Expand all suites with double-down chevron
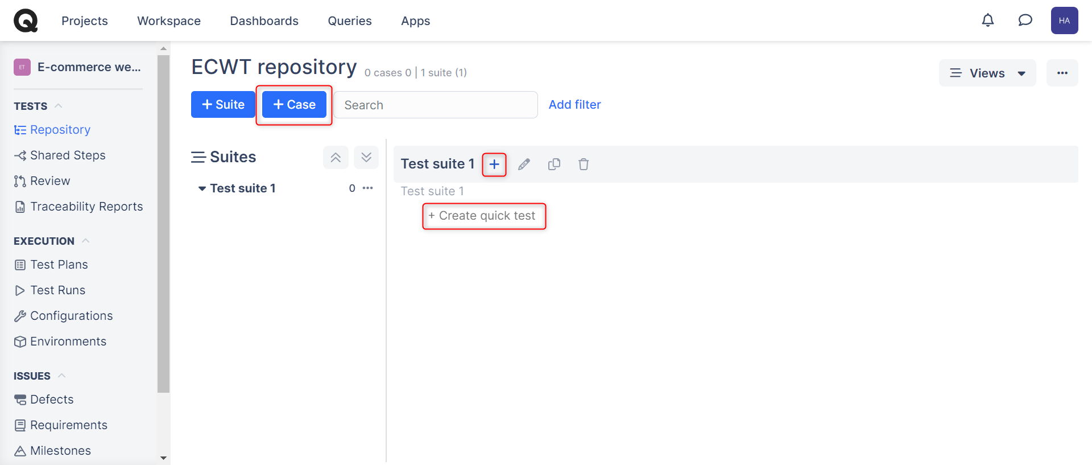The height and width of the screenshot is (465, 1092). 366,158
